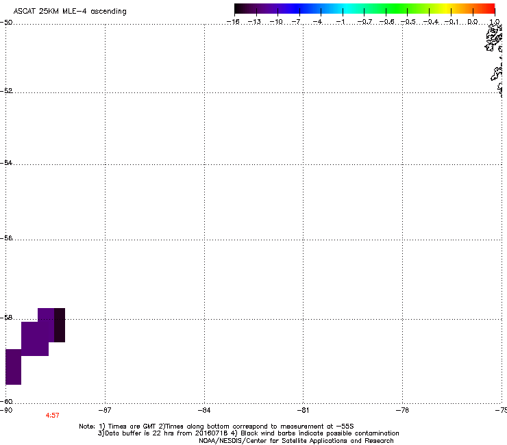This screenshot has height=445, width=507.
Task: Click the -0.1 label on the color scale
Action: point(452,22)
